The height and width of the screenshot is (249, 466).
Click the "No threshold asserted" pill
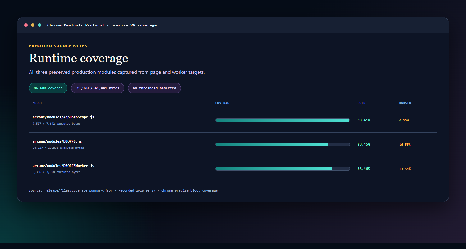(x=154, y=88)
